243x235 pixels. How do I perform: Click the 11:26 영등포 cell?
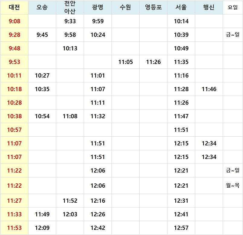[x=153, y=62]
